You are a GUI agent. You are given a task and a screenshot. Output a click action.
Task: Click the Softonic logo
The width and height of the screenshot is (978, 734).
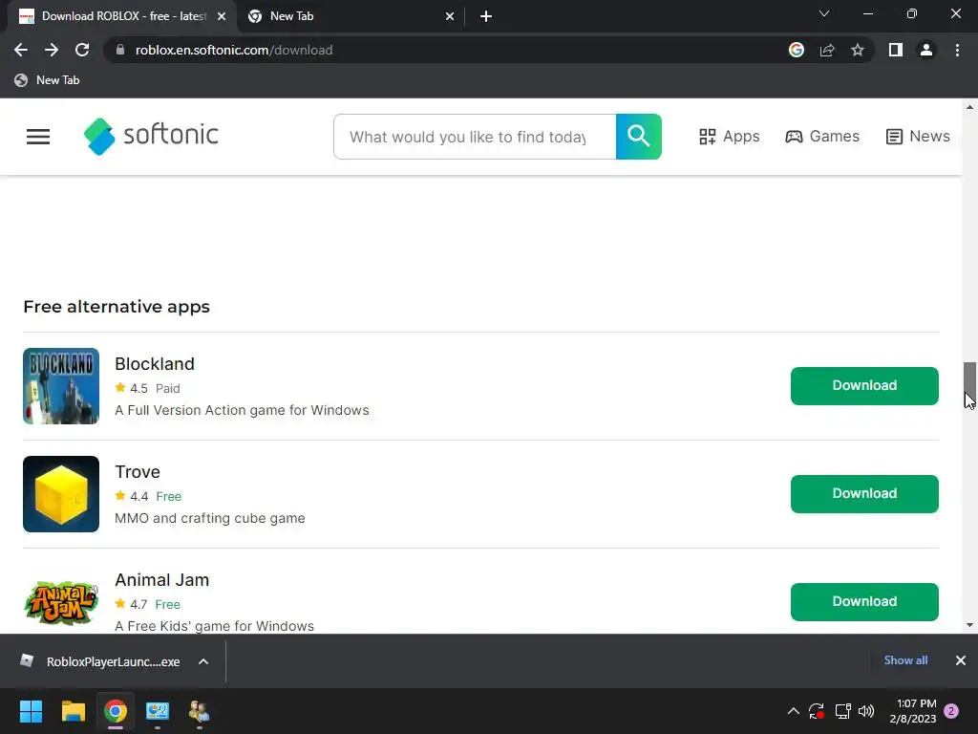[151, 136]
